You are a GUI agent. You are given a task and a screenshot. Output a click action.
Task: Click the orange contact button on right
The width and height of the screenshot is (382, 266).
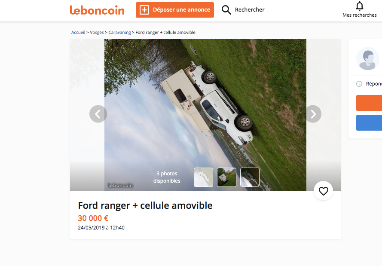pos(369,103)
